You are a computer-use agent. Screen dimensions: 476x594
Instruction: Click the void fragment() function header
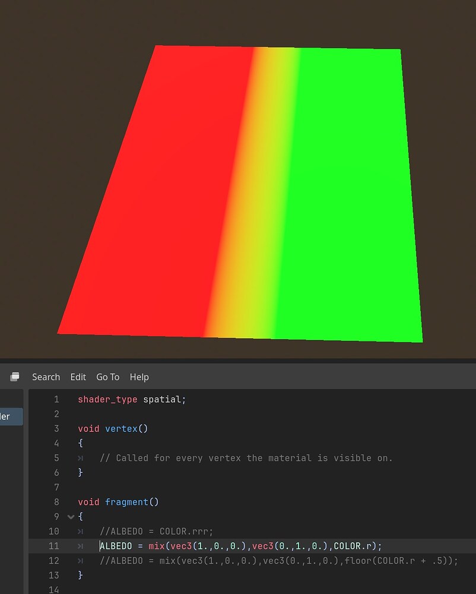coord(119,502)
